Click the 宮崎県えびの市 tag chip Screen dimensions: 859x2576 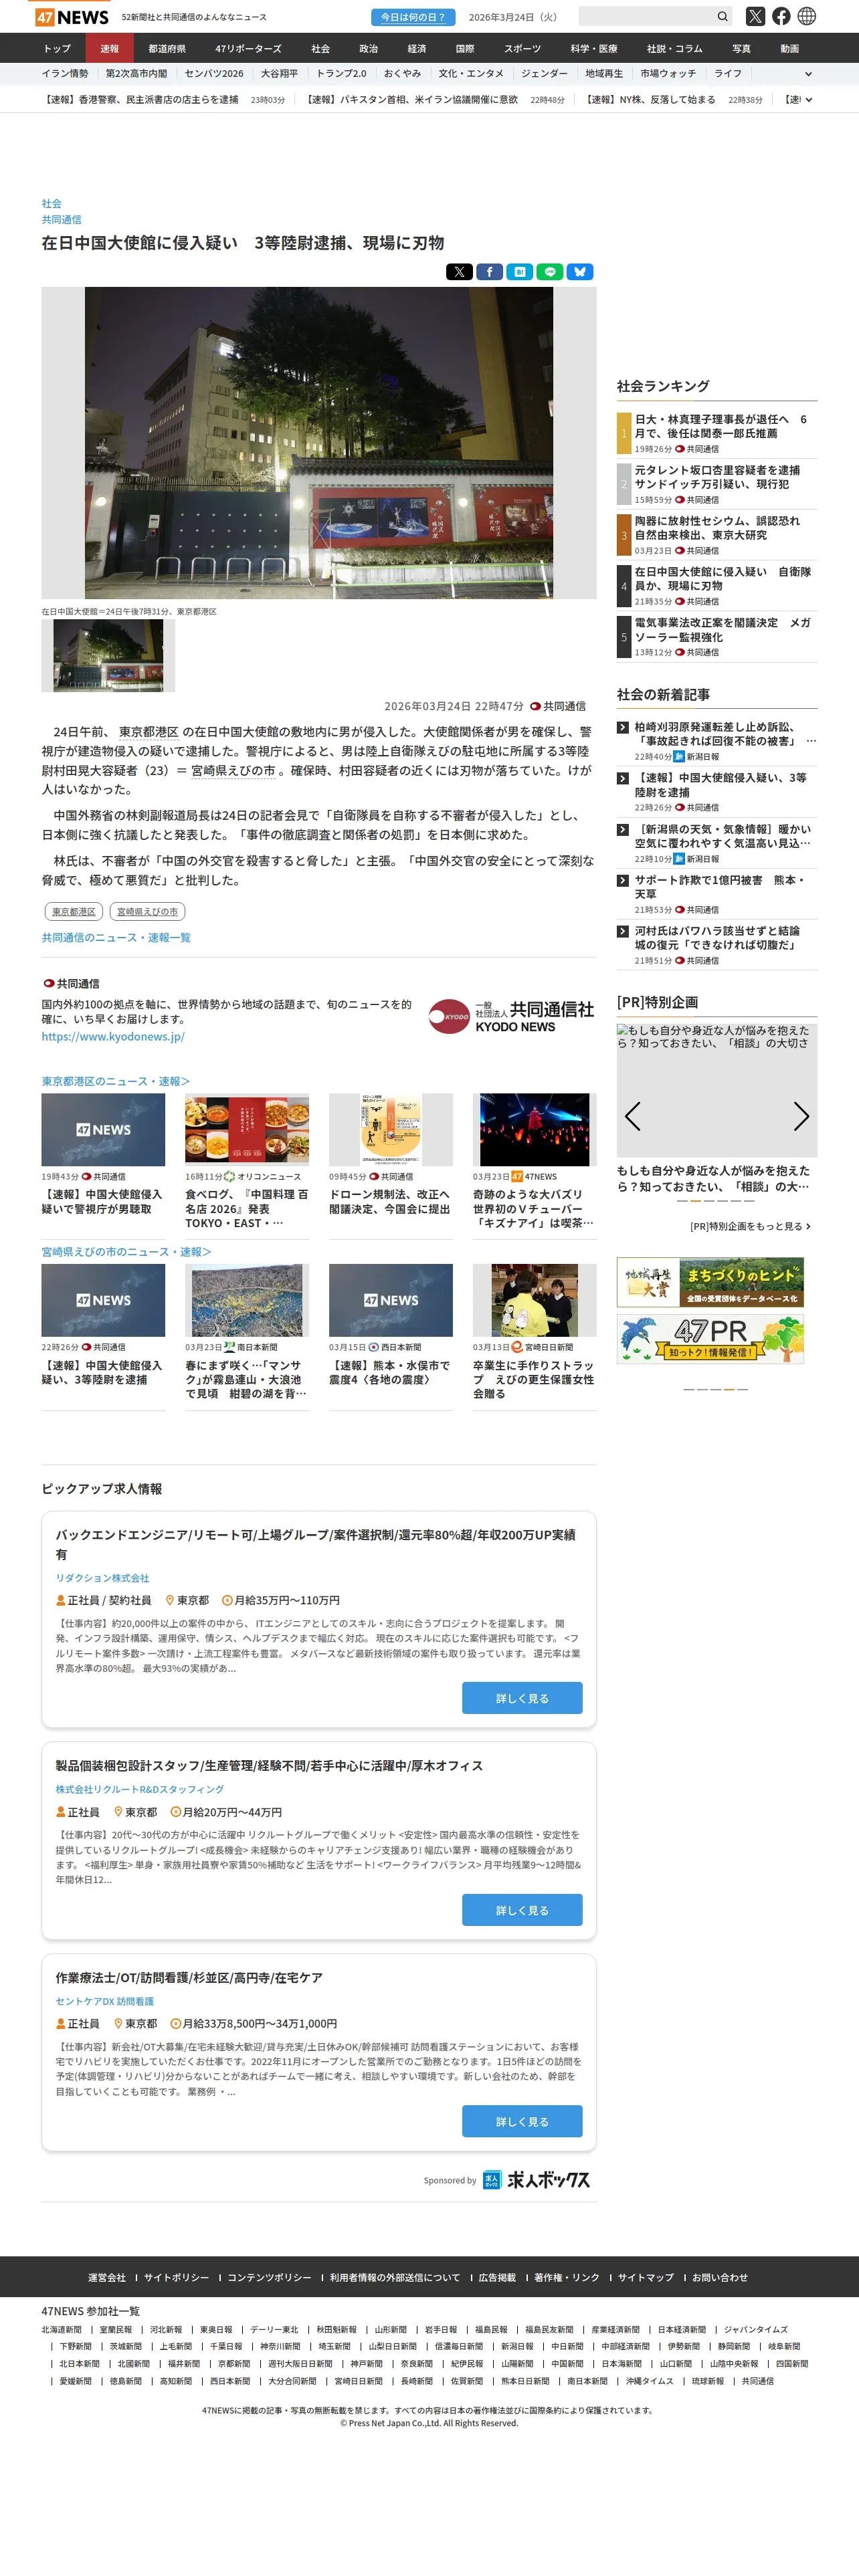coord(147,911)
